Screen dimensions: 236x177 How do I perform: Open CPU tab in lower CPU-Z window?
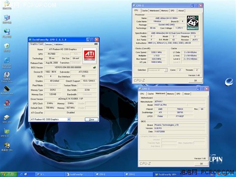click(142, 93)
